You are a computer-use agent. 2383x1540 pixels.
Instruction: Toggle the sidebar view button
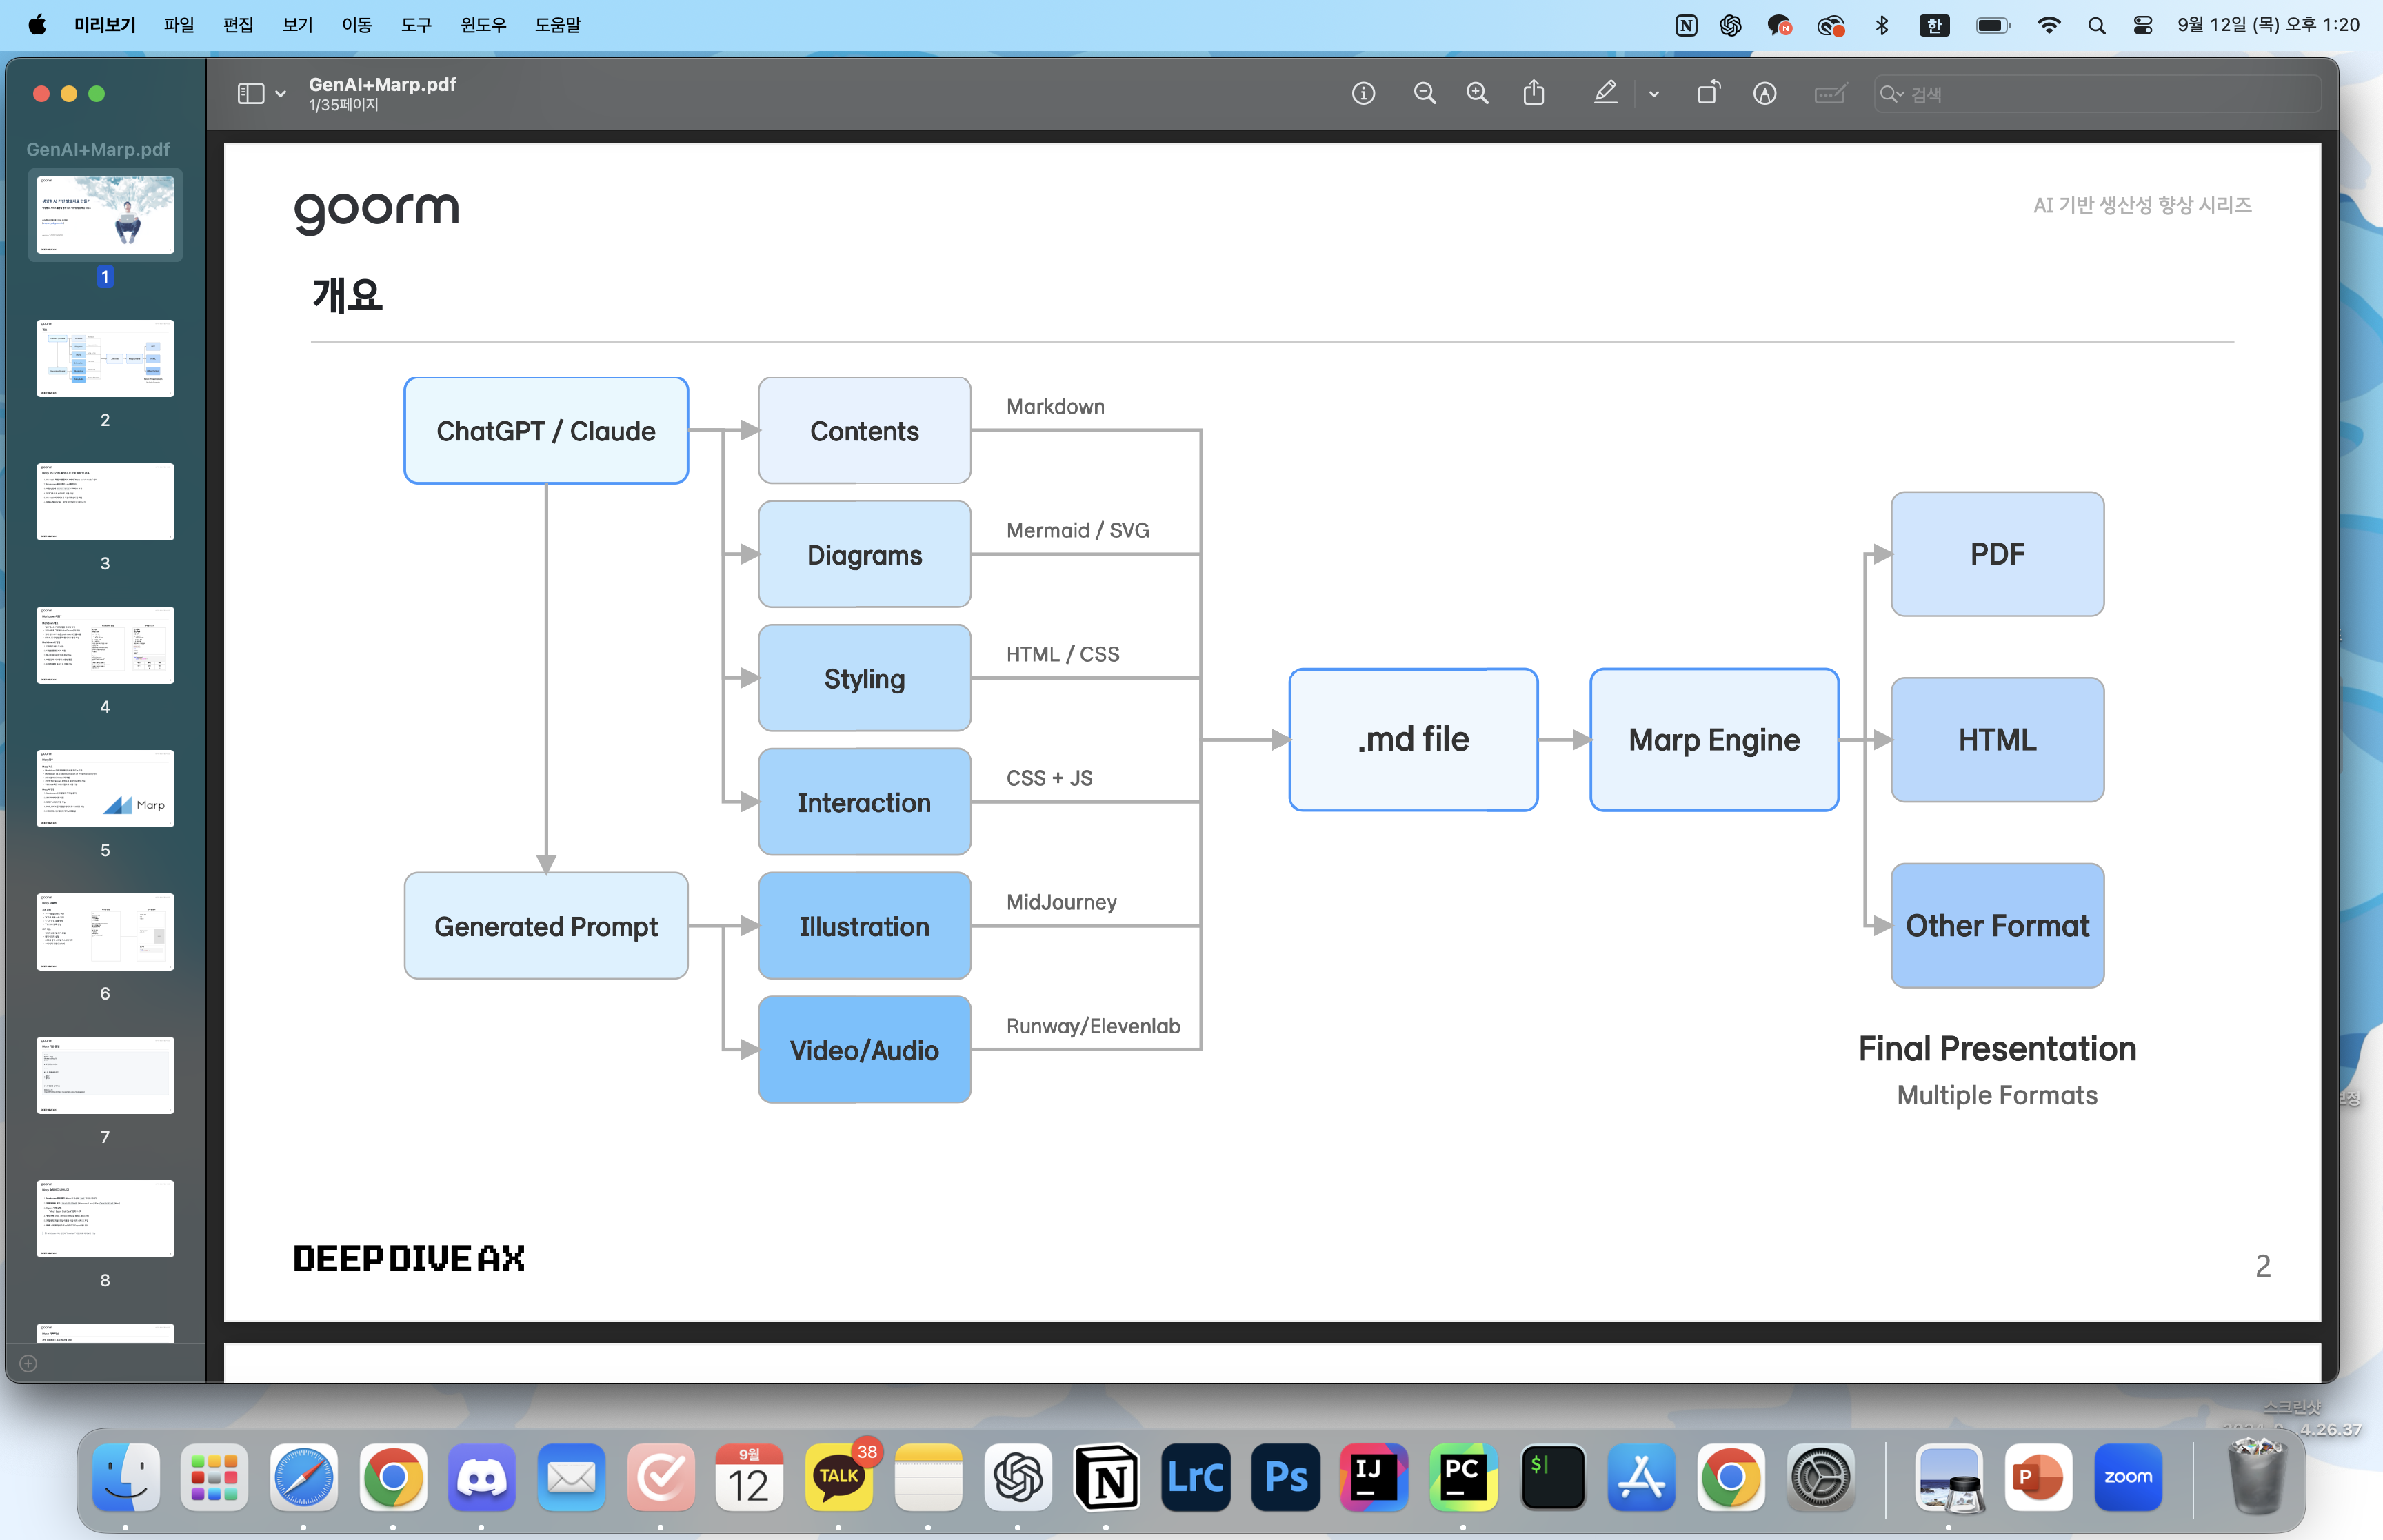[x=250, y=94]
